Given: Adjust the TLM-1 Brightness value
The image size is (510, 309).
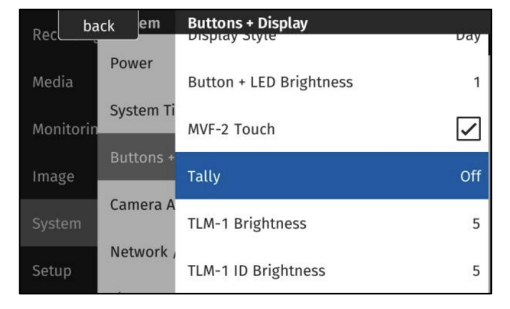Looking at the screenshot, I should point(331,223).
